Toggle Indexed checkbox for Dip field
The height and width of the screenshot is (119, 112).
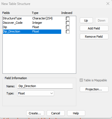[x=68, y=27]
